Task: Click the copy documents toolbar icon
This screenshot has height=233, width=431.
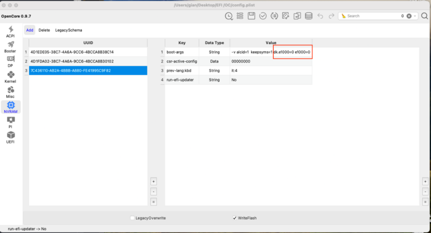Action: click(297, 16)
